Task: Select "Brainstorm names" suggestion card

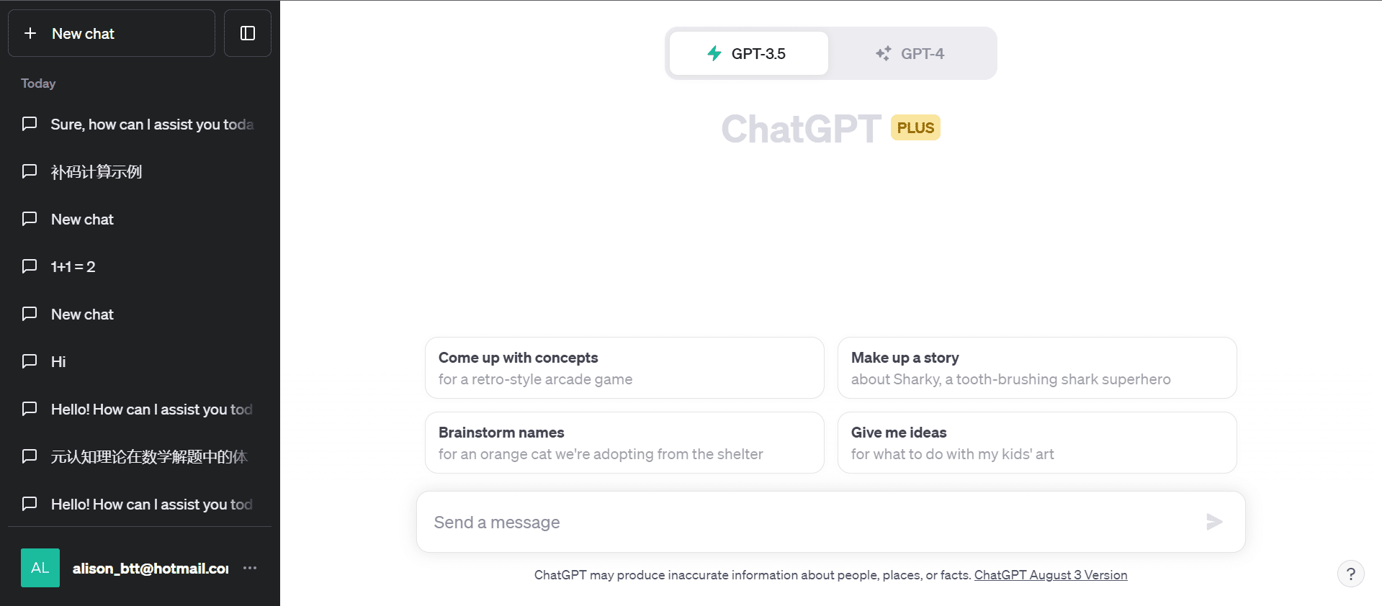Action: point(624,443)
